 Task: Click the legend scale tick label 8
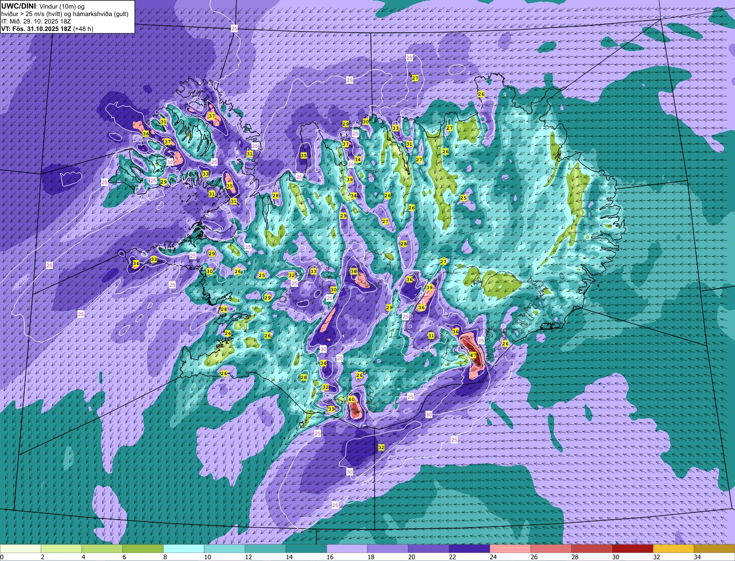coord(165,557)
